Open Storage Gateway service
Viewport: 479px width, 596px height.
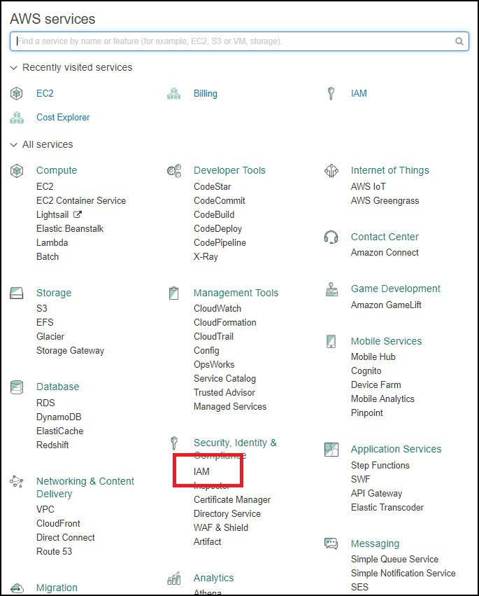coord(70,351)
